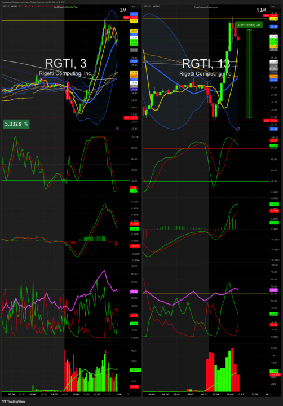Click the '09:00' time axis label on the 3M chart

pos(54,394)
